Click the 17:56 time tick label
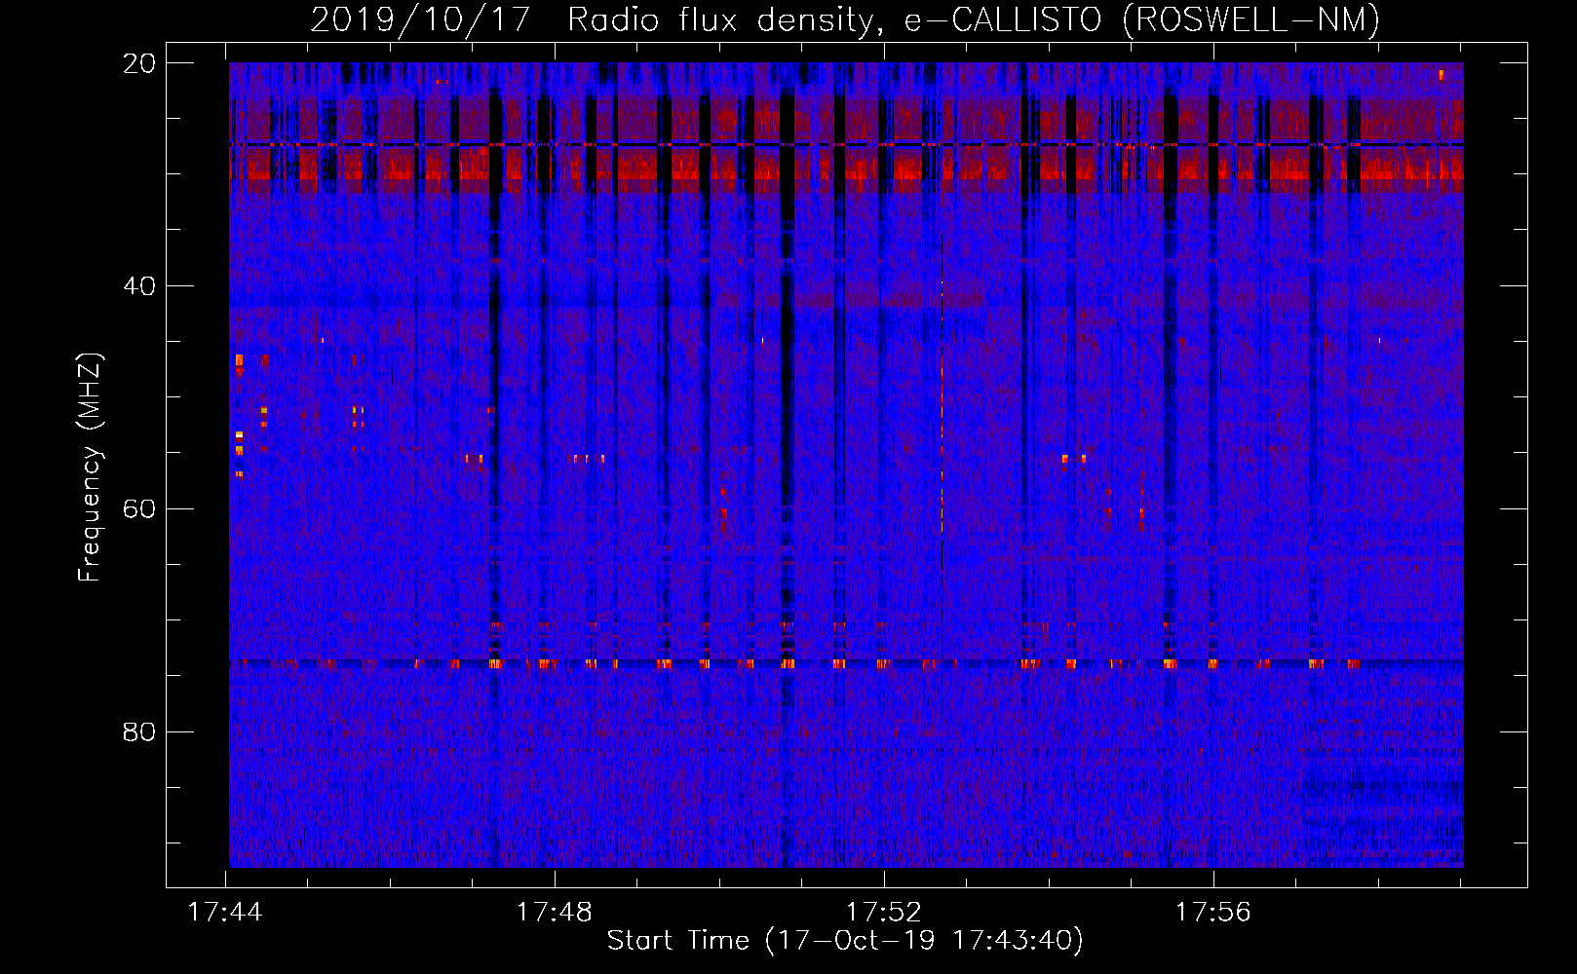The height and width of the screenshot is (974, 1577). 1213,913
